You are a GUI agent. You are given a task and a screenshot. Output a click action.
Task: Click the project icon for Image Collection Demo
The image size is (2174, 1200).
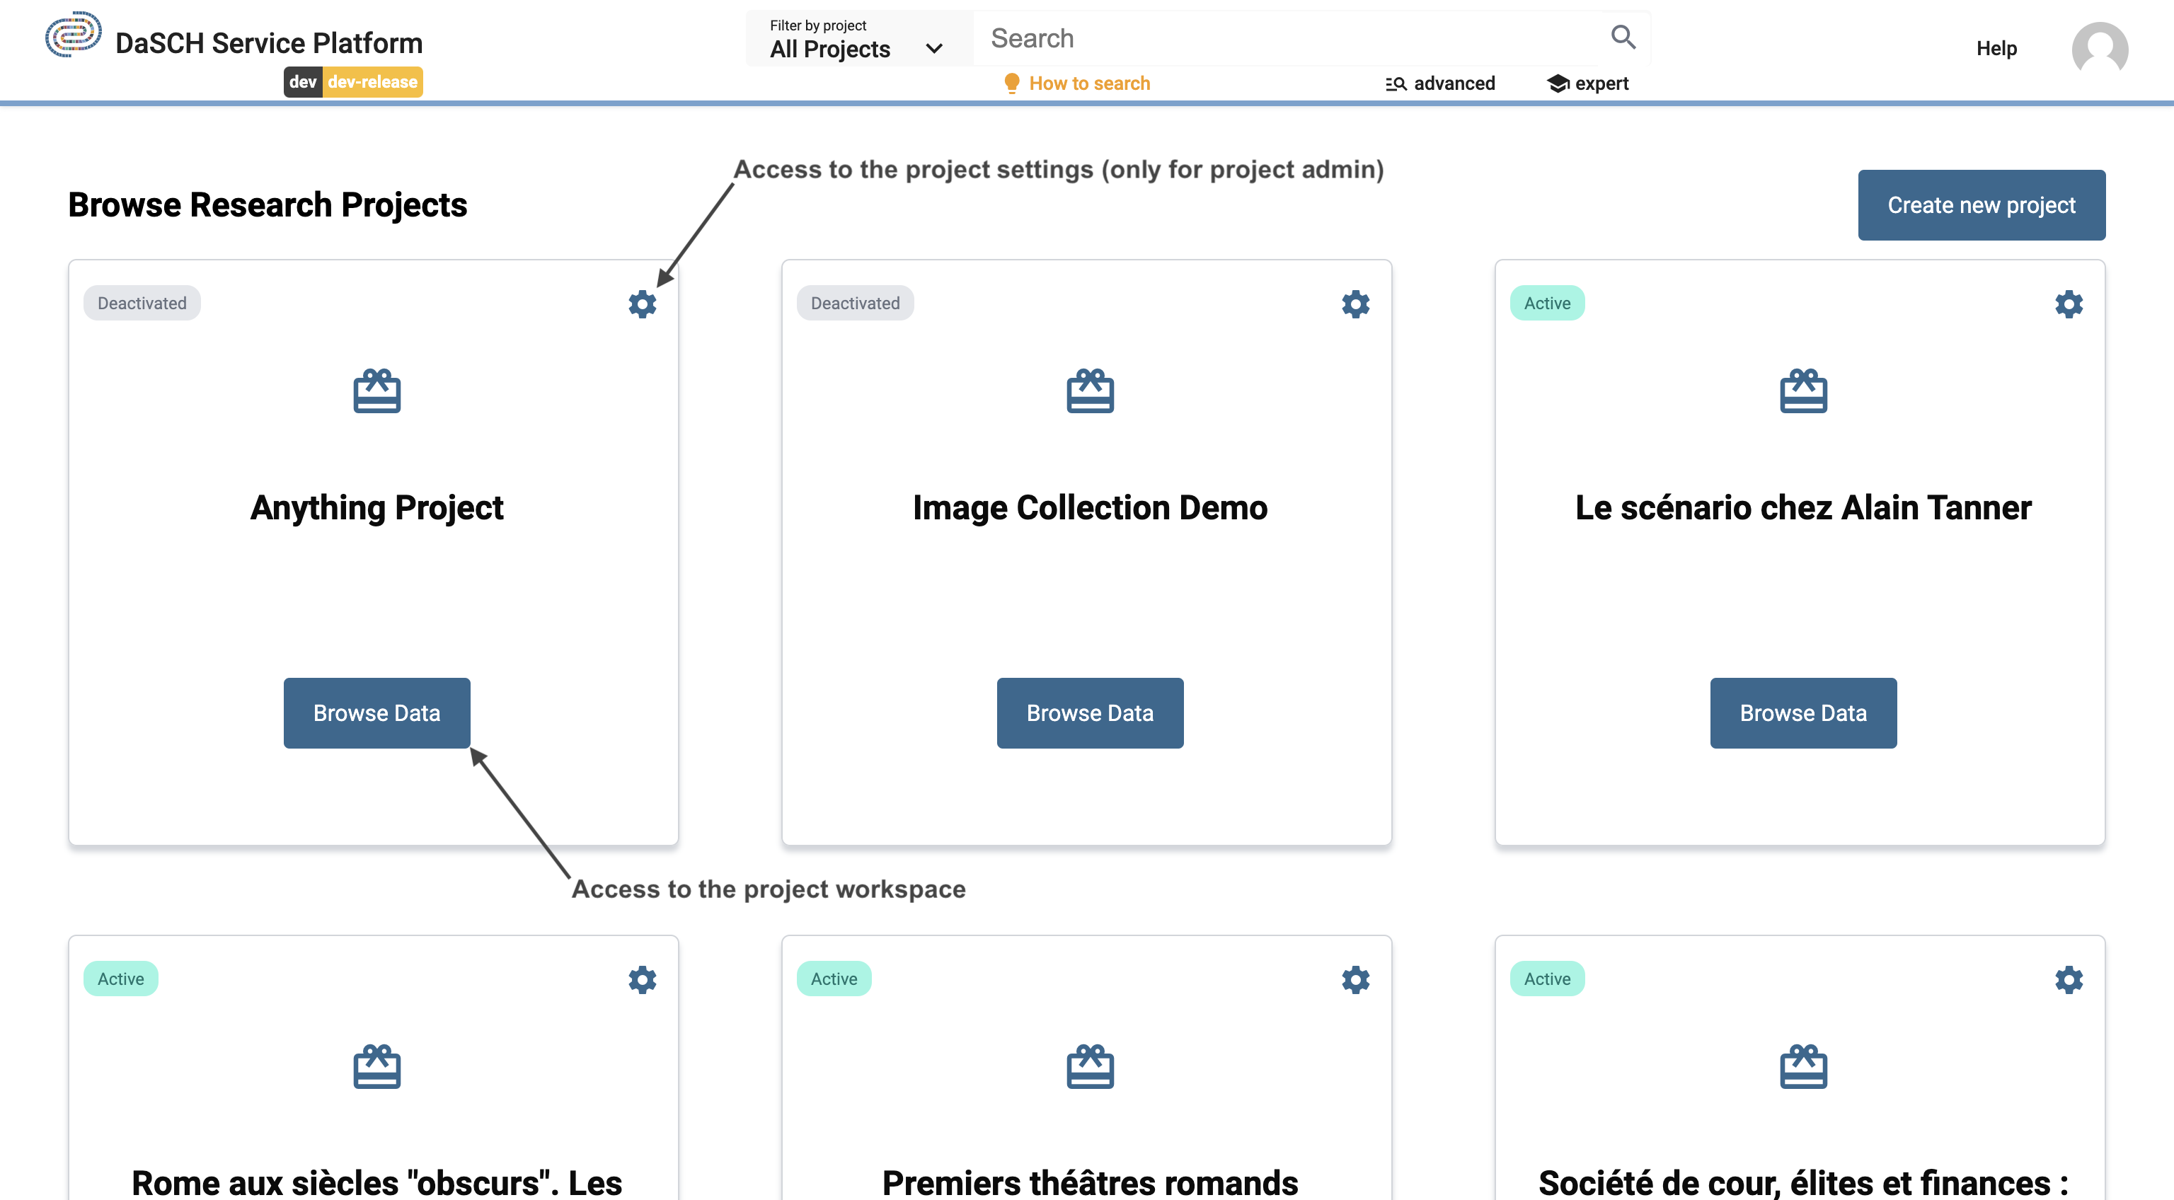1089,390
